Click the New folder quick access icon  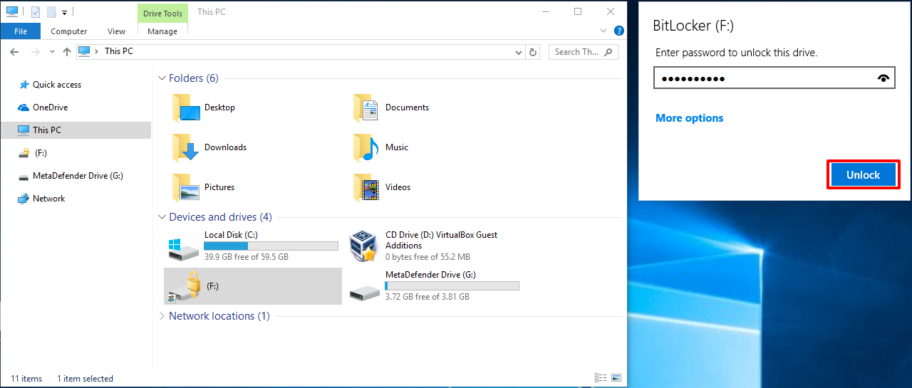[x=51, y=12]
